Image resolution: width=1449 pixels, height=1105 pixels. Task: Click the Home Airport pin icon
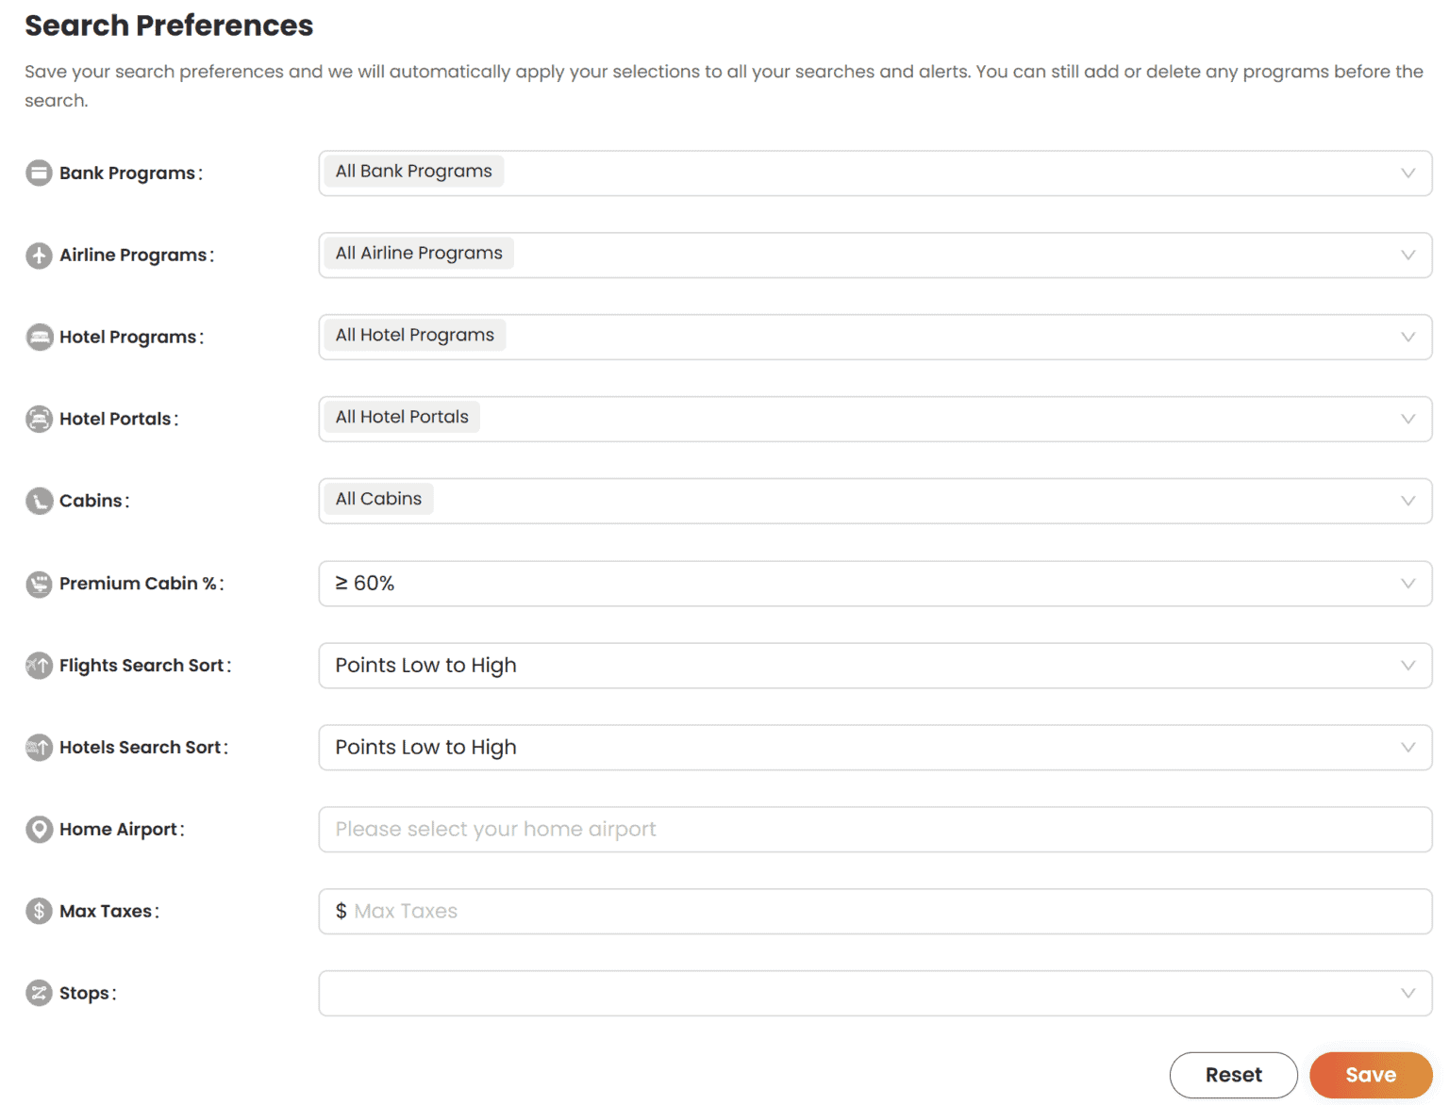coord(39,830)
